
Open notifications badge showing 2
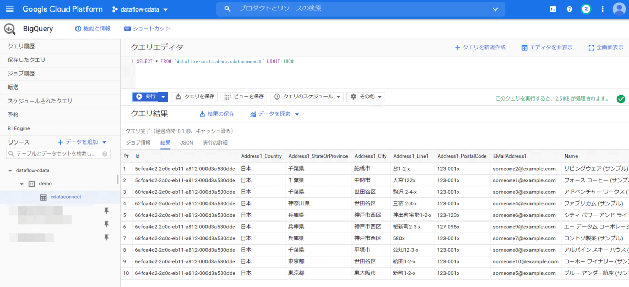point(586,9)
